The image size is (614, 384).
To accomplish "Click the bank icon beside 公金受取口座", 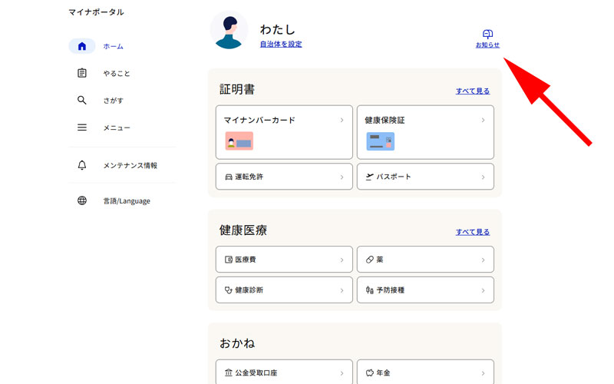I will pos(229,372).
